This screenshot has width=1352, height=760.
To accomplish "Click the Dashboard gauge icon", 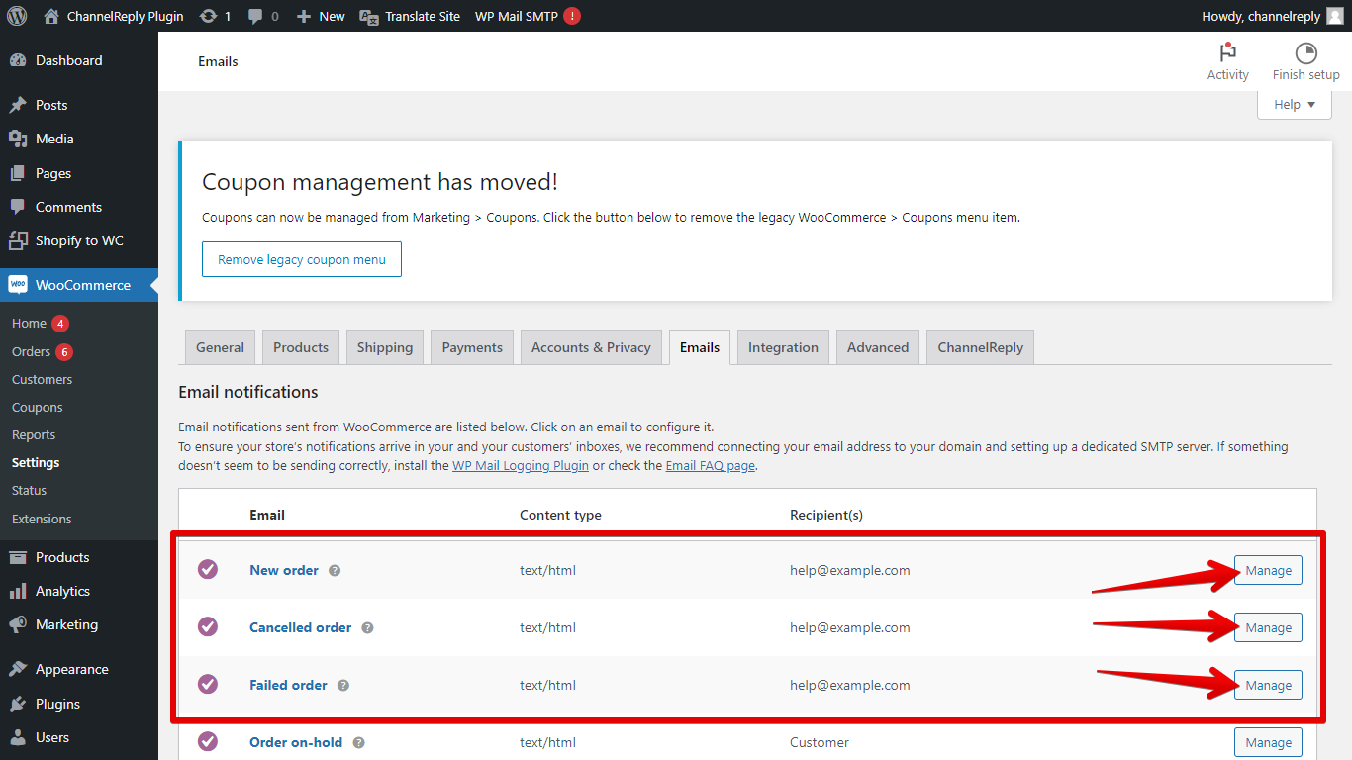I will pyautogui.click(x=18, y=60).
